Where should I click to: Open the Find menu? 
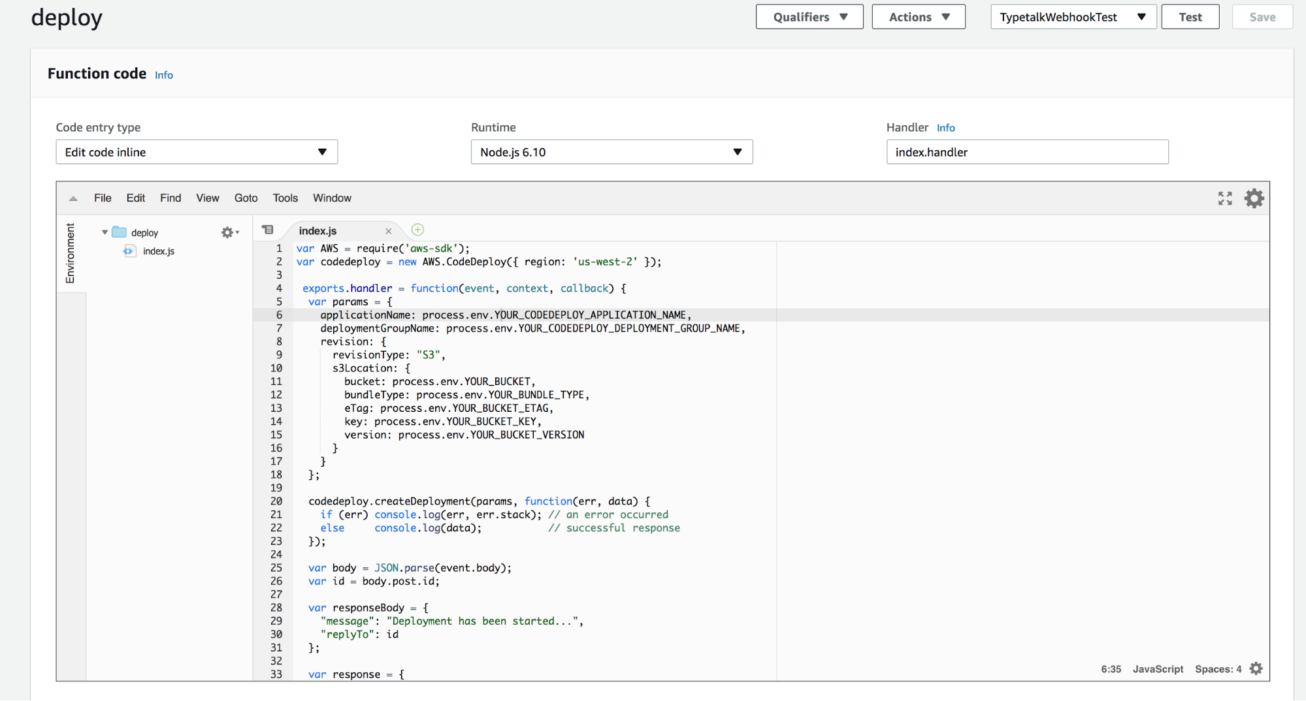(171, 198)
